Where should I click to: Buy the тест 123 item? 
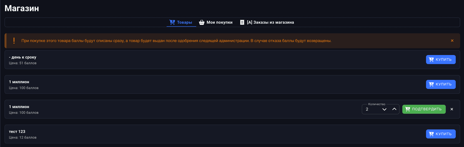[x=440, y=134]
